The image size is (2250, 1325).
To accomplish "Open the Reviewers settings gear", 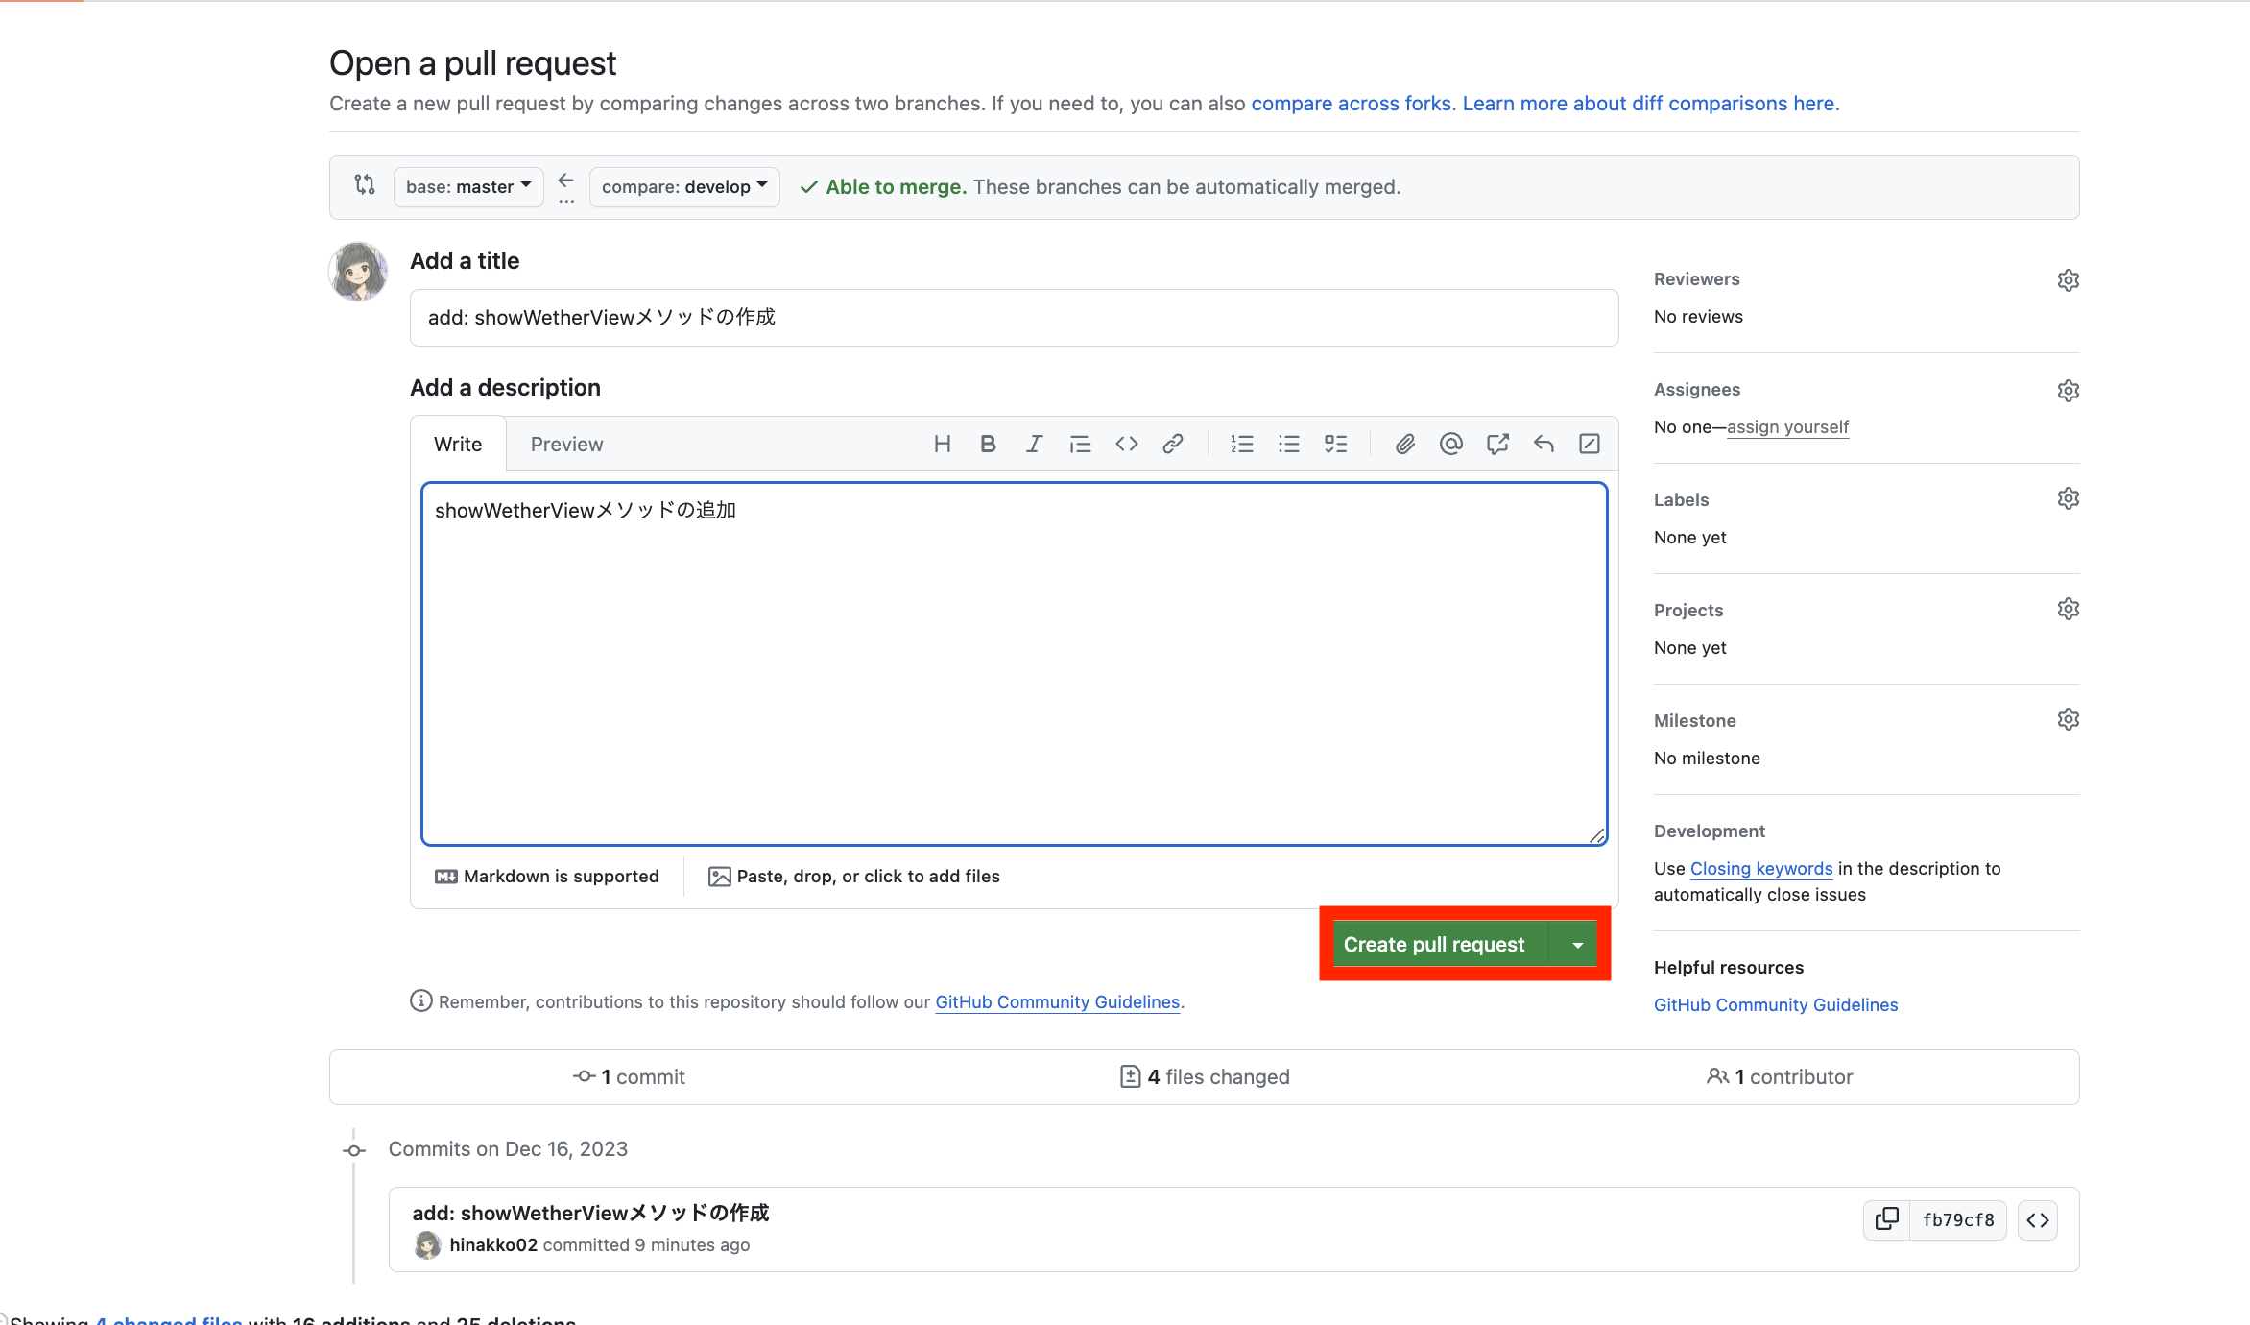I will 2069,279.
